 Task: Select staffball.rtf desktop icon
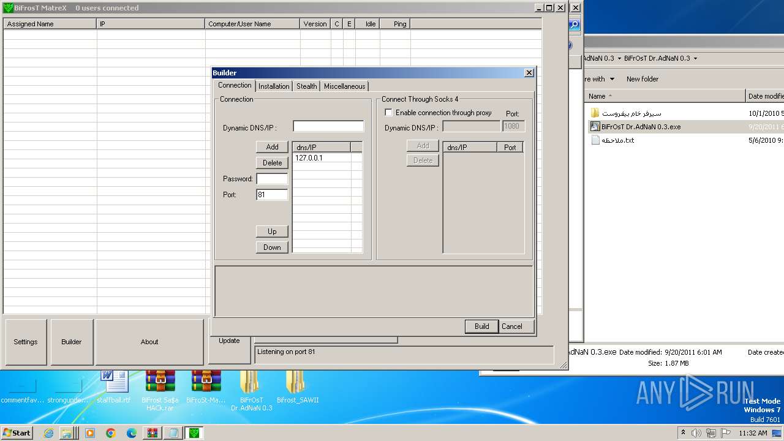(x=114, y=387)
